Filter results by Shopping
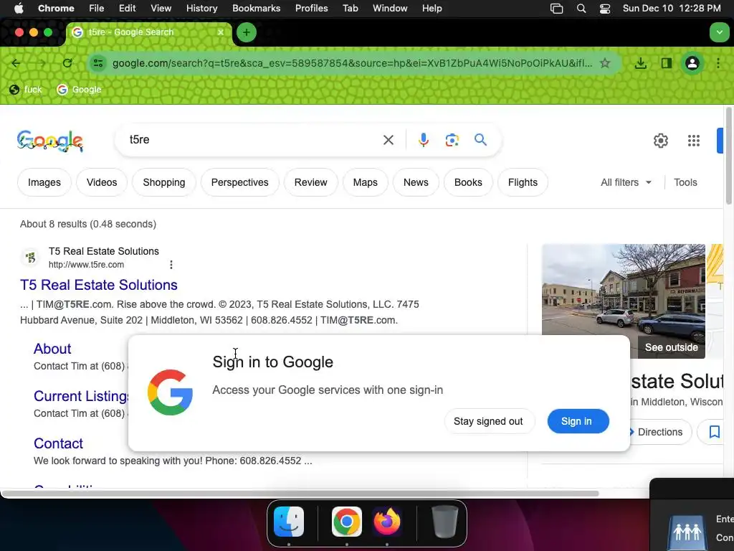734x551 pixels. pos(164,182)
